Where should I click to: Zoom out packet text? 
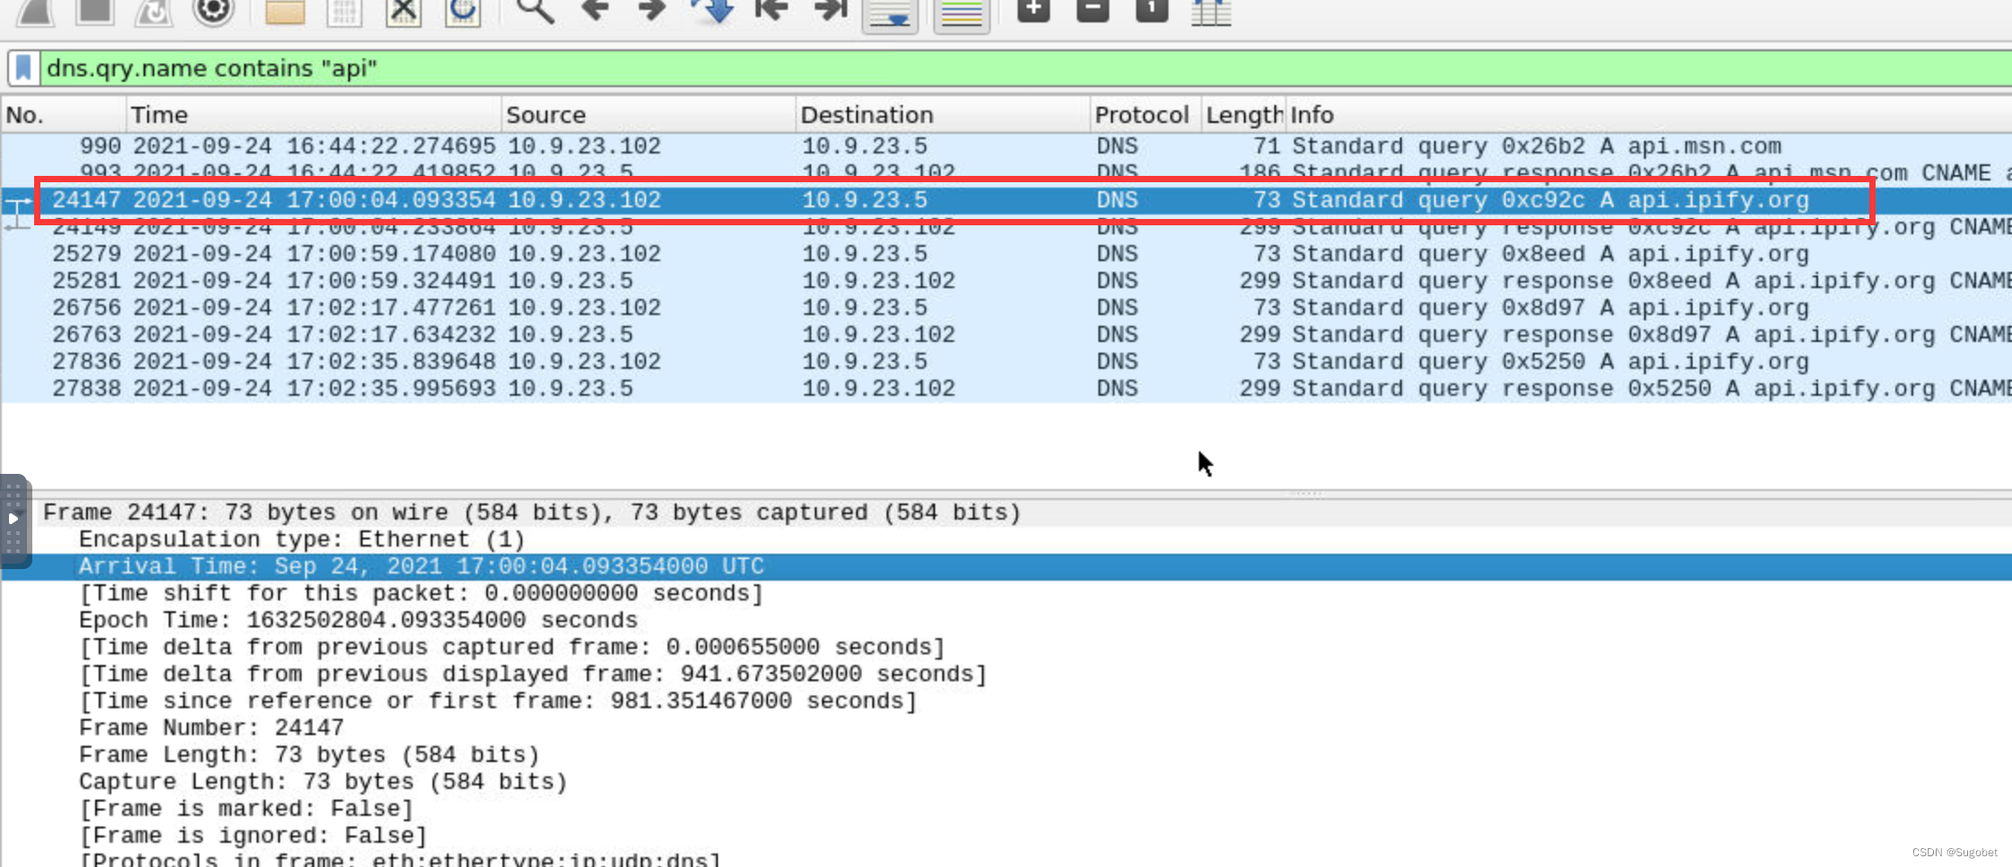point(1093,10)
